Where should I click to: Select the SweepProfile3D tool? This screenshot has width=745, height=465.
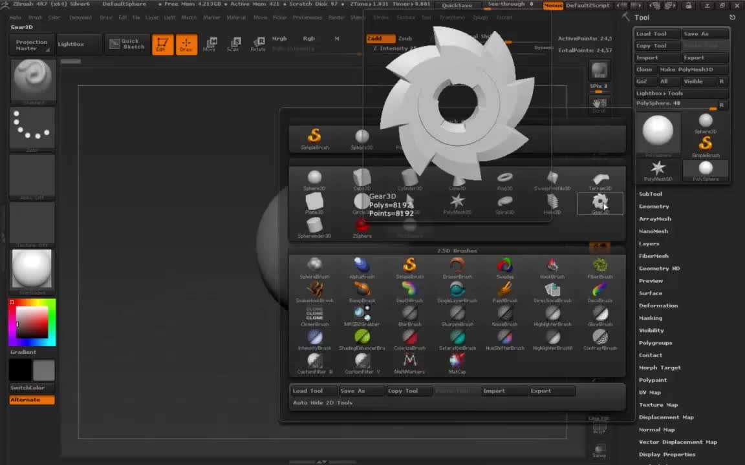click(552, 180)
